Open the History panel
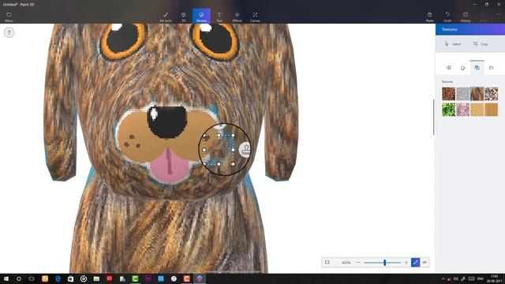 (466, 17)
